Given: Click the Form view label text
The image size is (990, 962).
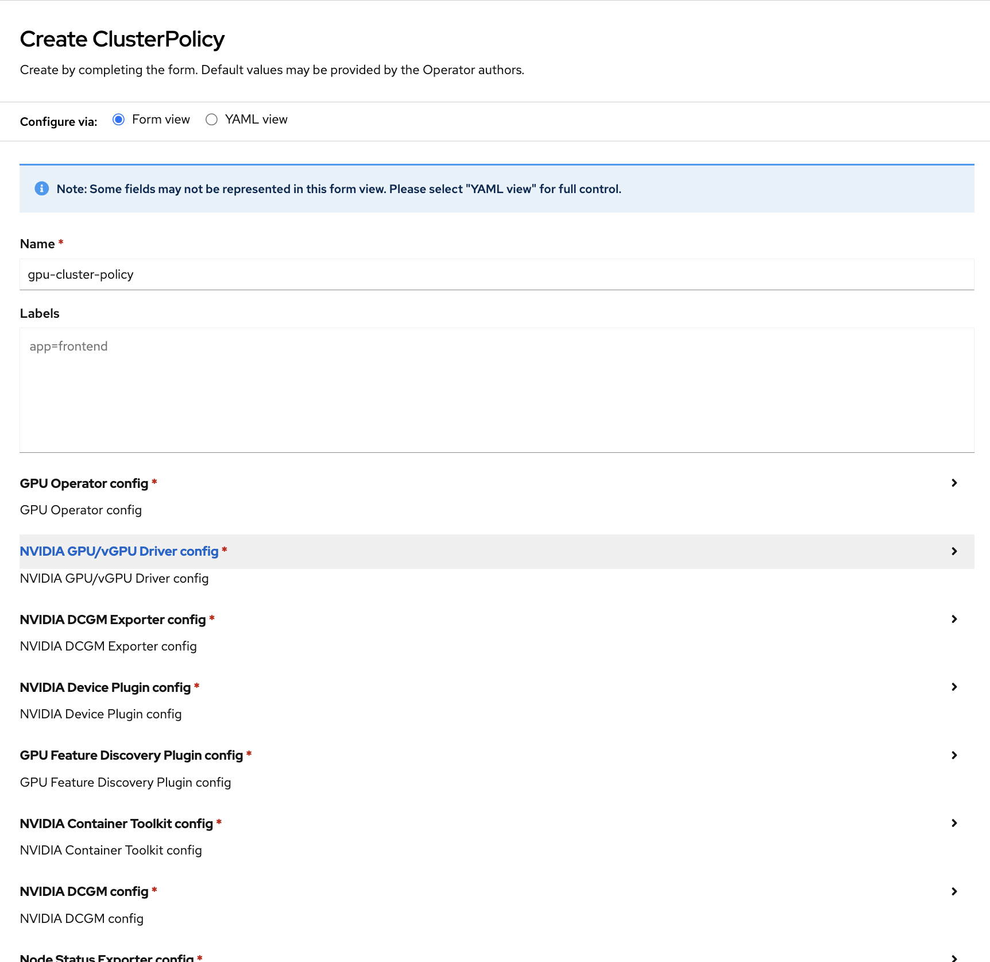Looking at the screenshot, I should [161, 120].
